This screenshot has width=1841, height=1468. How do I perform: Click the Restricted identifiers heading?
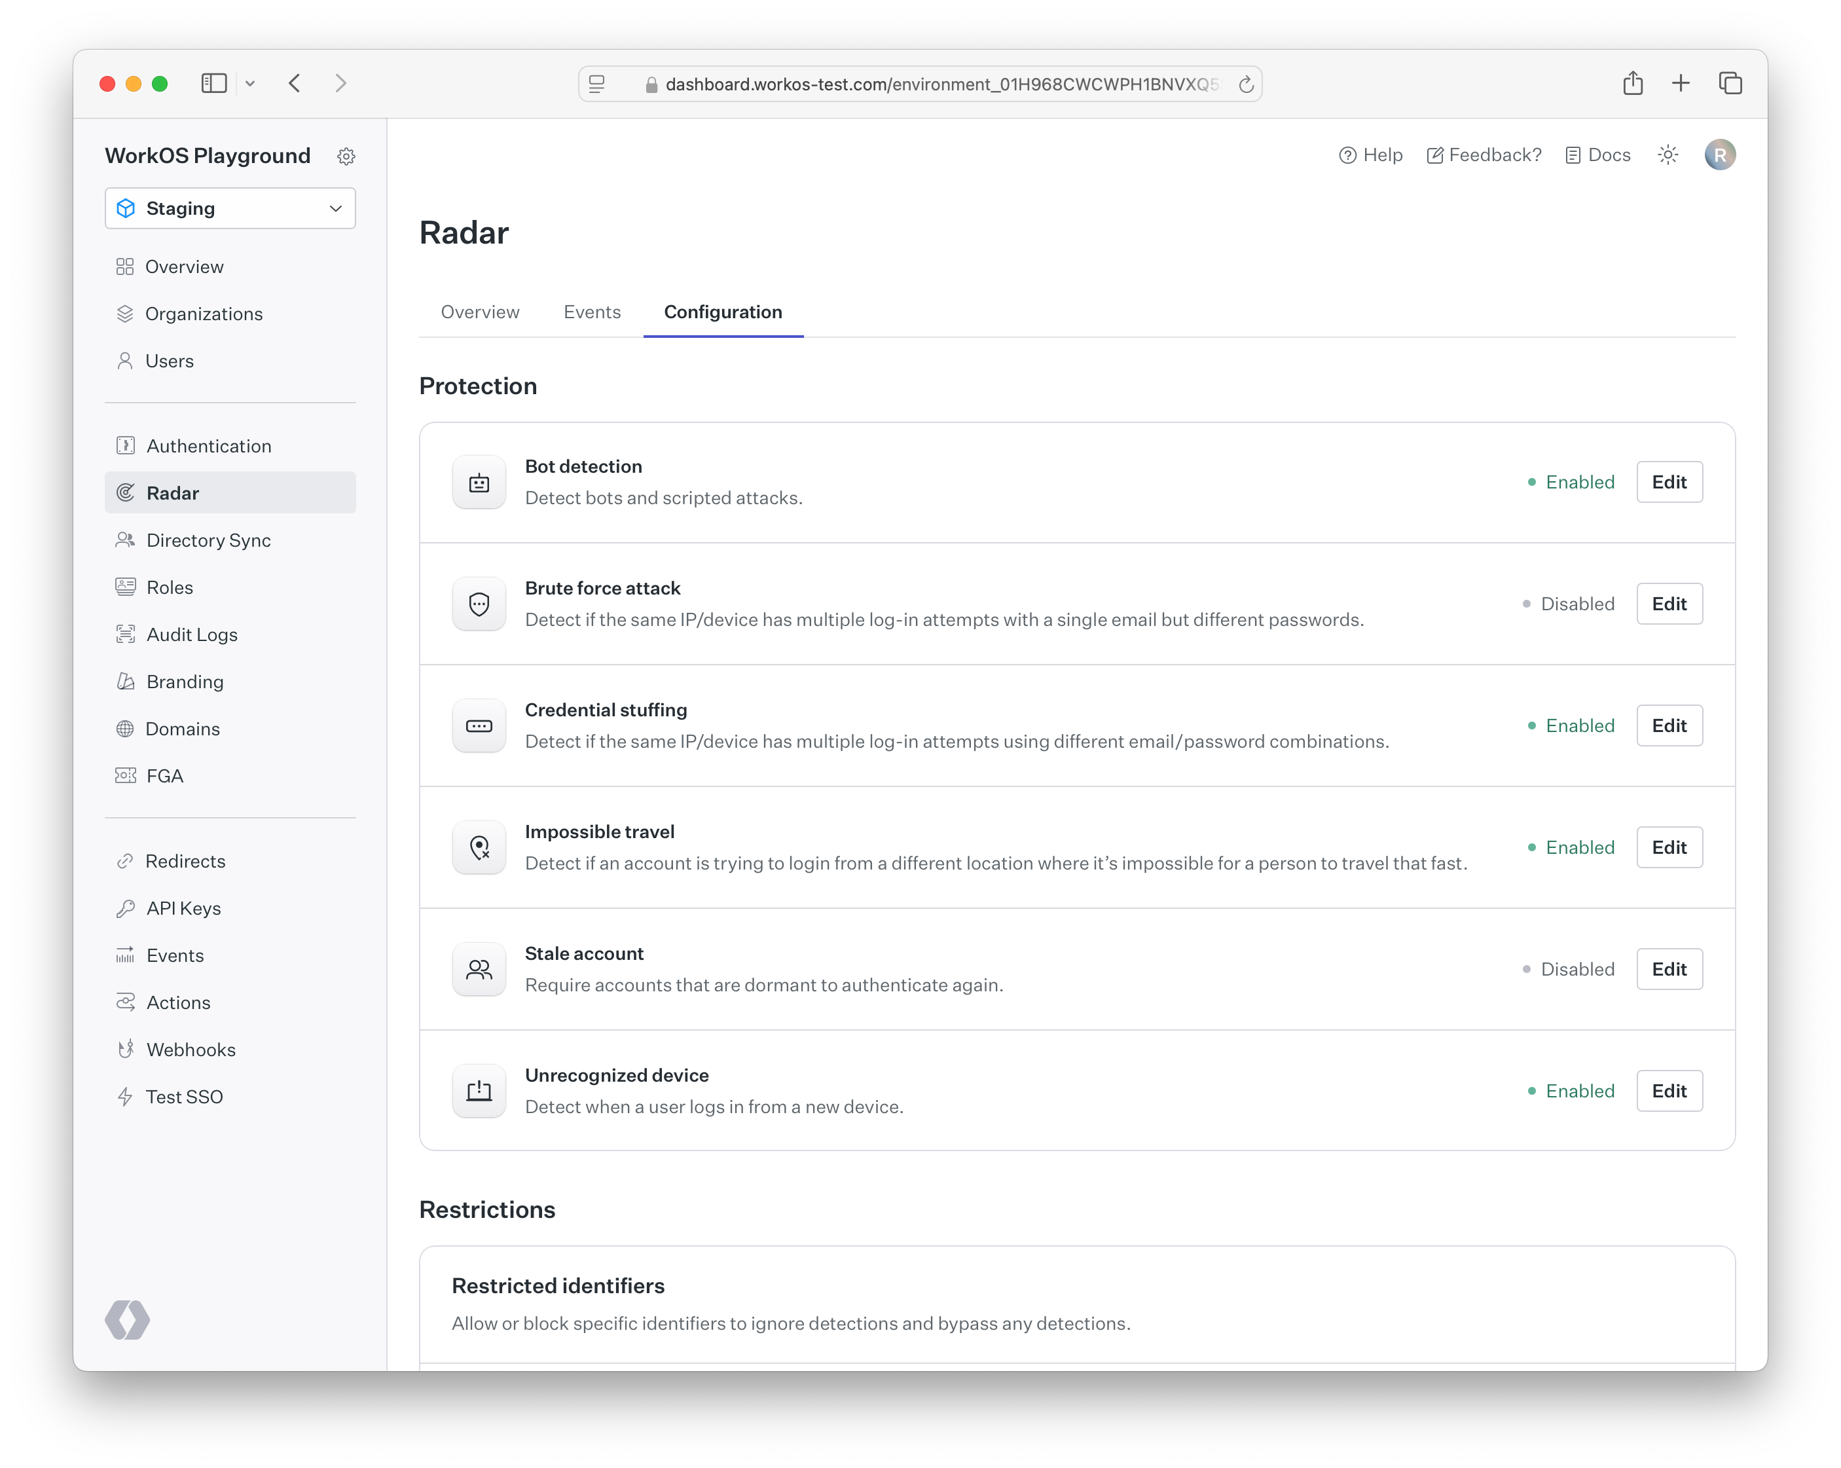coord(558,1285)
